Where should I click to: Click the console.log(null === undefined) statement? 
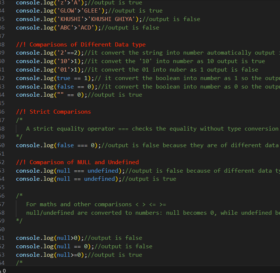pos(70,171)
